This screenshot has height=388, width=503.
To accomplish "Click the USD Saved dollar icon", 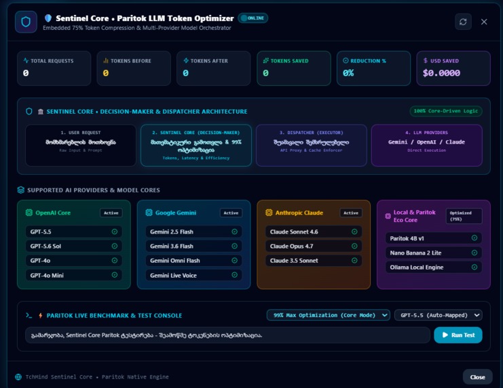I will [x=426, y=60].
